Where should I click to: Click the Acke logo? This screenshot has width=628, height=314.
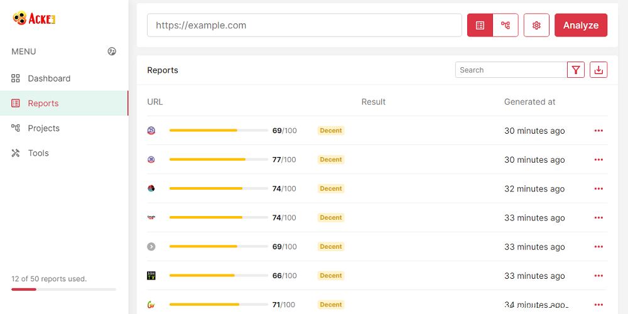point(34,19)
